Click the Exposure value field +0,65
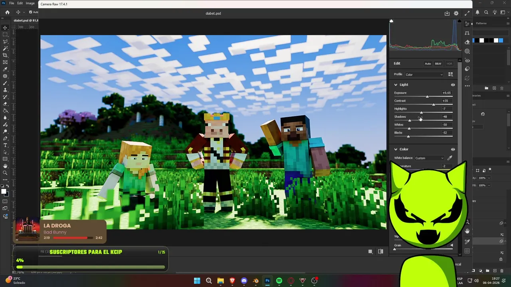Viewport: 511px width, 287px height. (446, 93)
